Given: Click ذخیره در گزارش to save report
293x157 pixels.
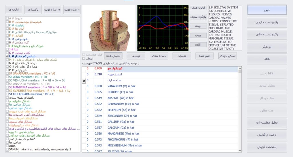Looking at the screenshot, I should (x=267, y=135).
